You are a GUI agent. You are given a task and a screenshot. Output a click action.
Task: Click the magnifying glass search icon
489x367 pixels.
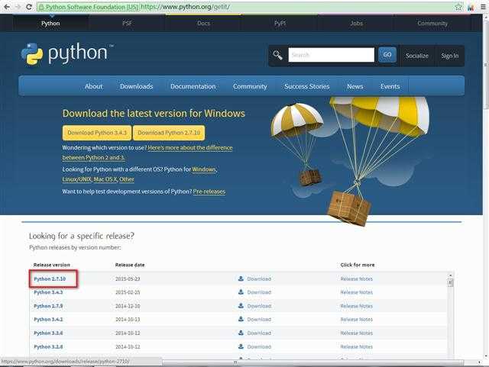[277, 55]
